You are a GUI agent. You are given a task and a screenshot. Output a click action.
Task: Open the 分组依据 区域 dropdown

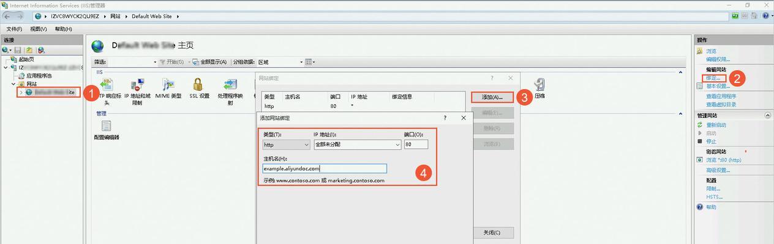click(280, 62)
